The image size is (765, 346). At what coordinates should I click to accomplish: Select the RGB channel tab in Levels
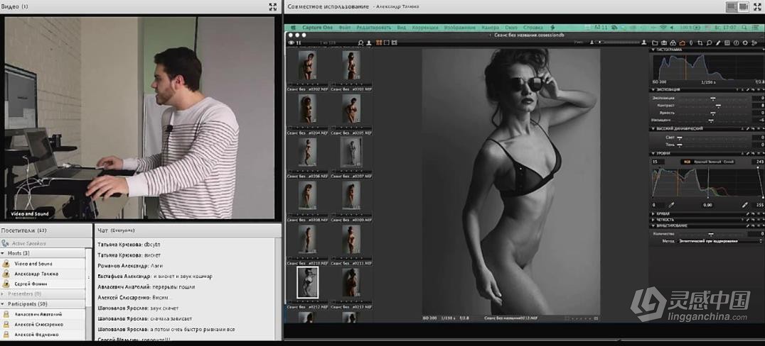click(x=687, y=162)
